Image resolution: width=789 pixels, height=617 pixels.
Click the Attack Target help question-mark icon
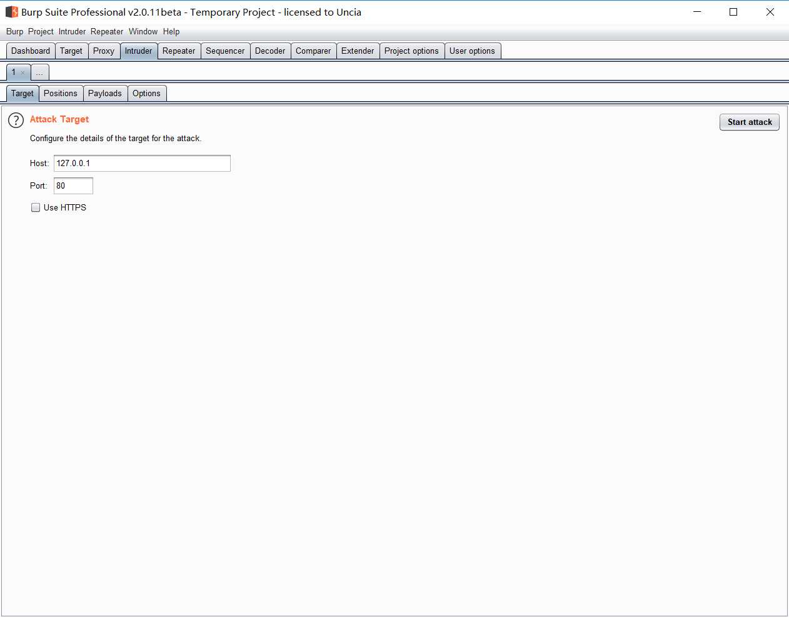16,121
